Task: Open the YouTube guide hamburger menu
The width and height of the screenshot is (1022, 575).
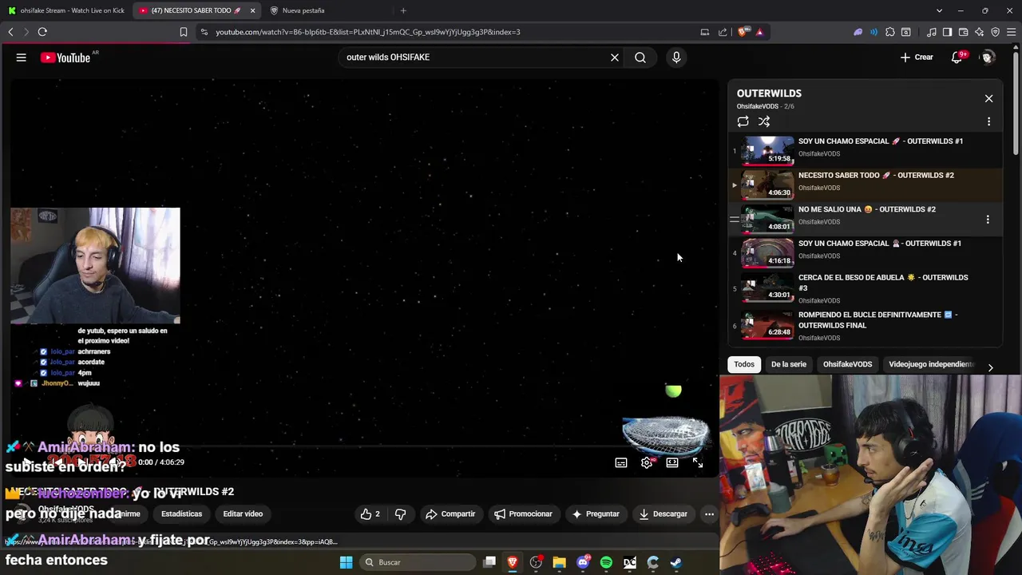Action: [x=22, y=57]
